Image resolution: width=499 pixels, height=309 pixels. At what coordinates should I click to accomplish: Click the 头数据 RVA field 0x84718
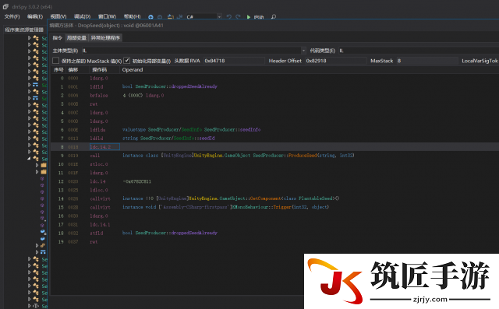point(234,61)
